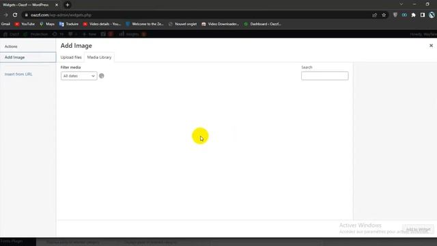Toggle the browser side panel icon

(423, 15)
